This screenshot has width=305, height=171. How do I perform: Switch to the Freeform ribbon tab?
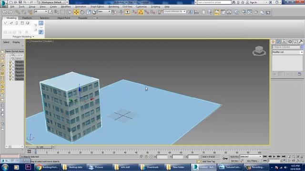pos(27,18)
